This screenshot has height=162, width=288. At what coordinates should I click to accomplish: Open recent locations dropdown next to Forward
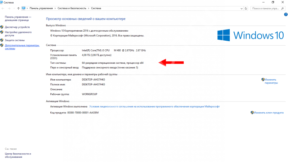pos(14,8)
